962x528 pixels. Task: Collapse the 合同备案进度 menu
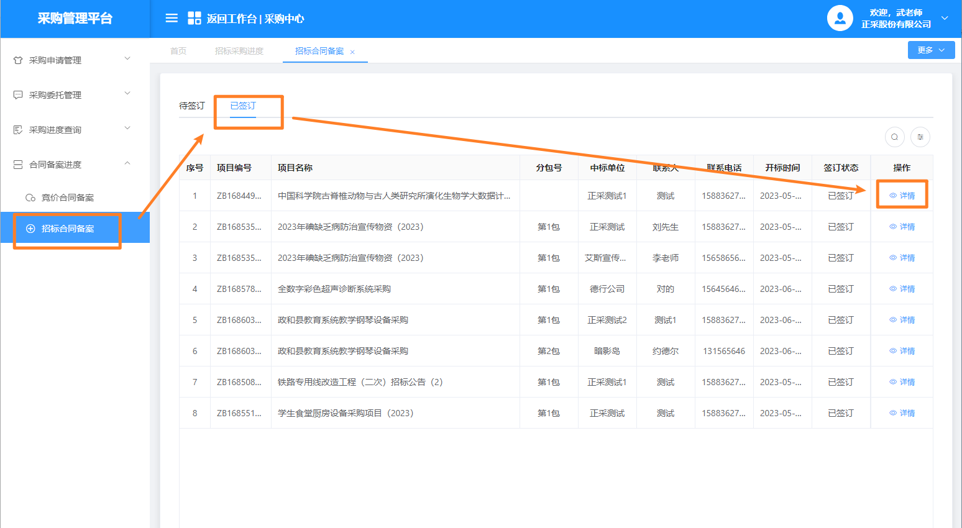click(x=127, y=163)
